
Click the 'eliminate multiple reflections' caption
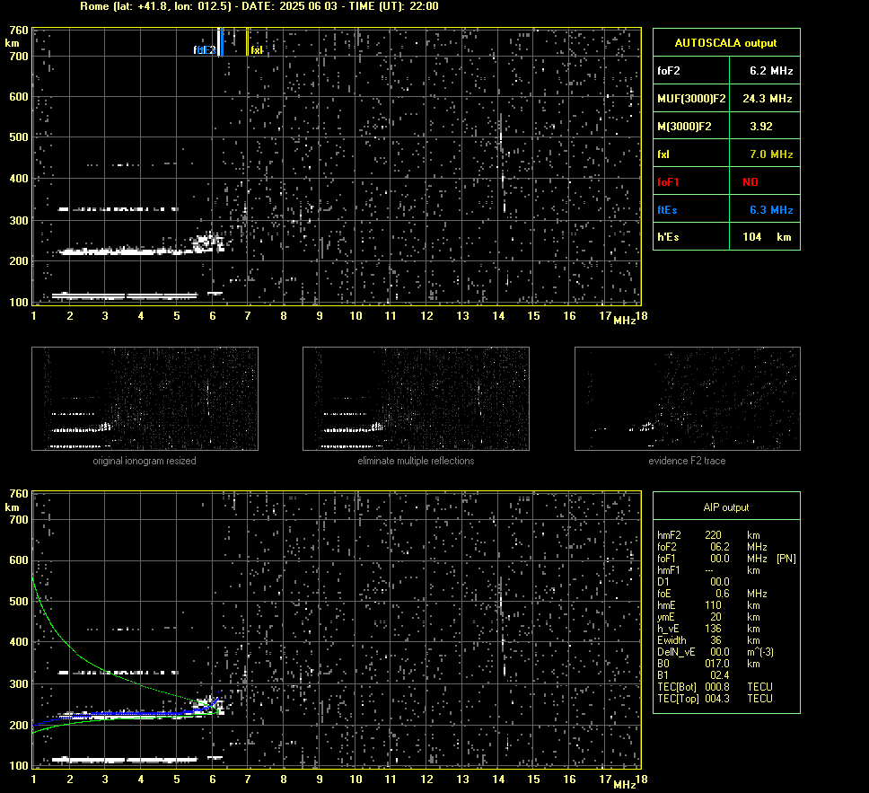point(416,461)
